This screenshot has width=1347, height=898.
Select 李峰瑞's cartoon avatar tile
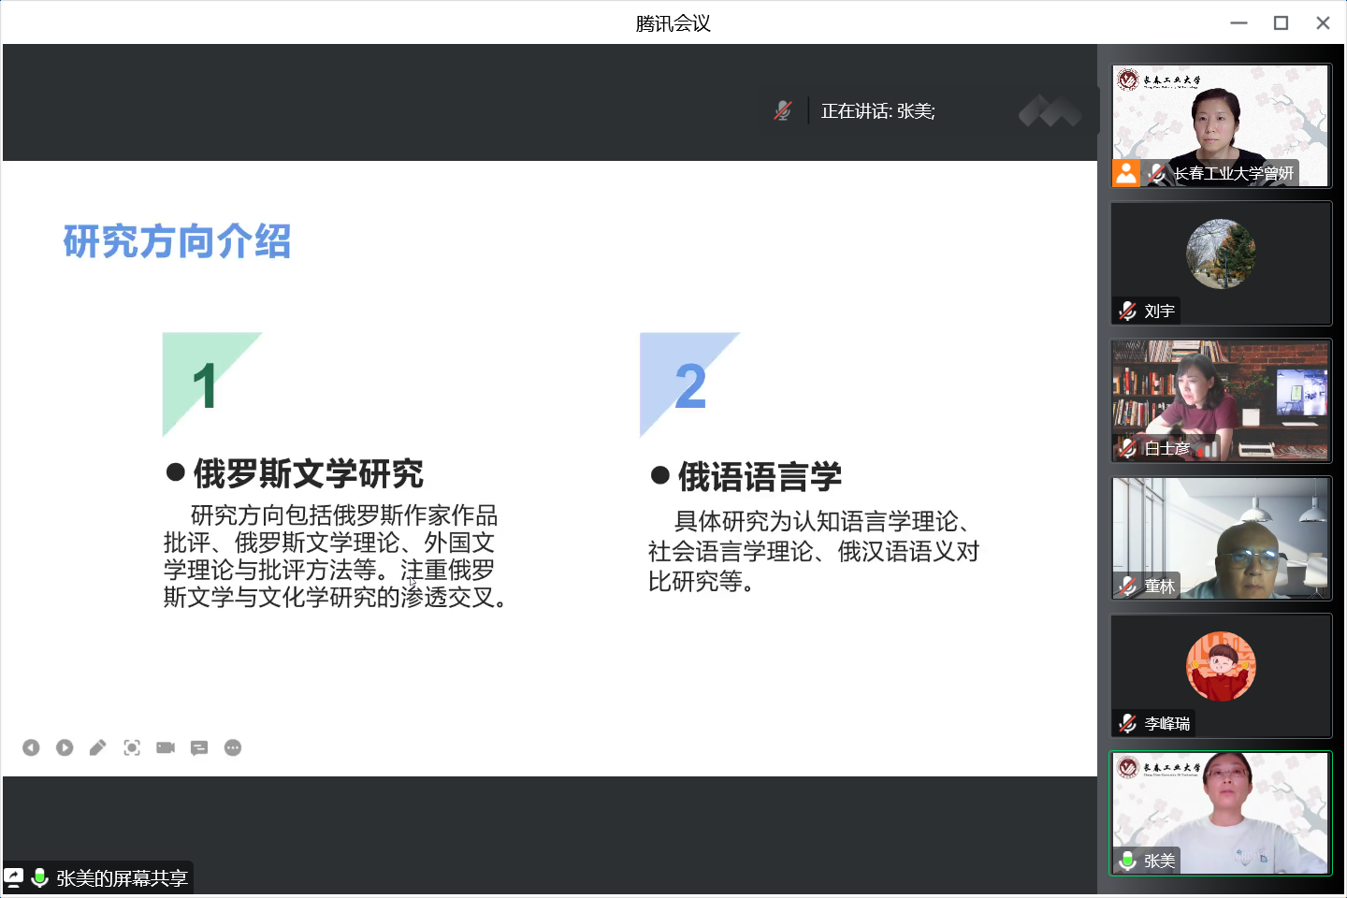click(1221, 667)
